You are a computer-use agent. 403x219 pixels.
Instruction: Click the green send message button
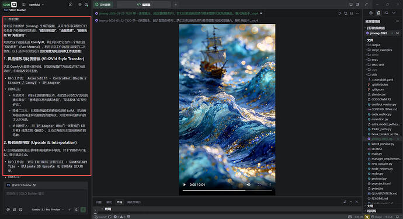pos(84,210)
